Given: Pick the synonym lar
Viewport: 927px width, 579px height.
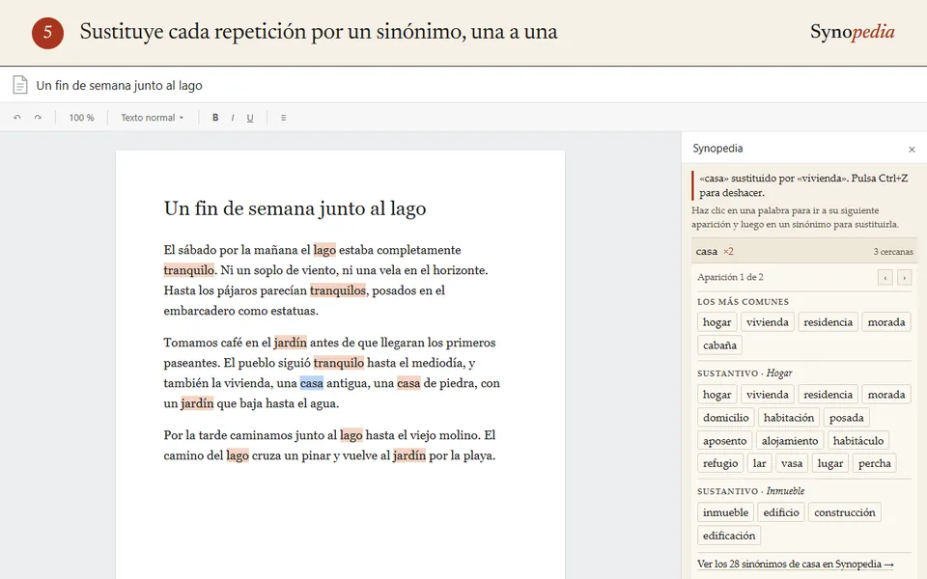Looking at the screenshot, I should click(760, 463).
